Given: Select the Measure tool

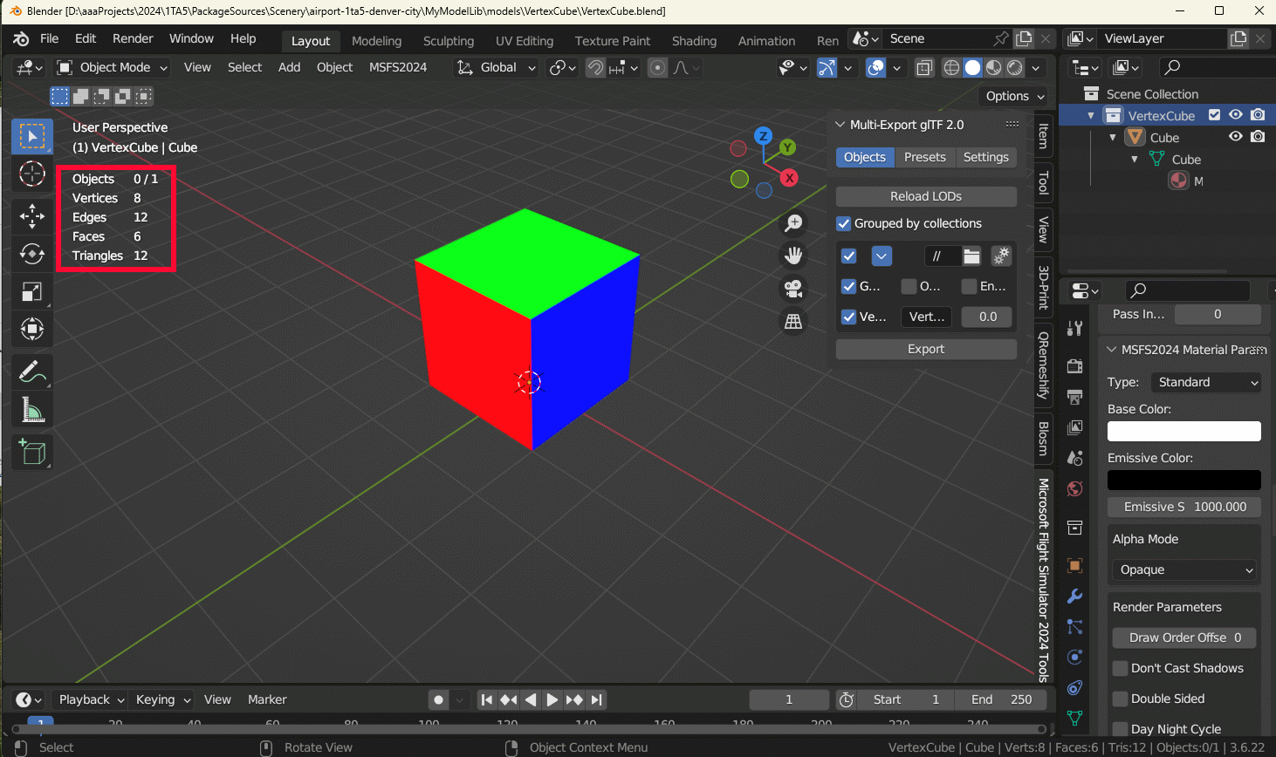Looking at the screenshot, I should [x=32, y=410].
